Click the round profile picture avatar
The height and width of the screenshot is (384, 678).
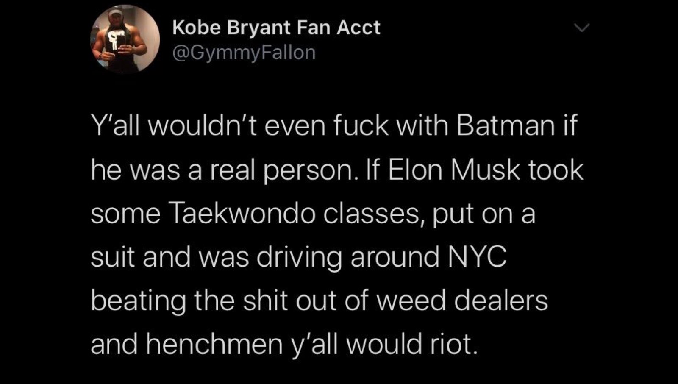(x=125, y=39)
